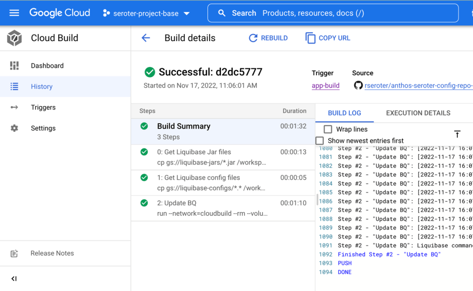Open the app-build trigger link

click(x=325, y=85)
